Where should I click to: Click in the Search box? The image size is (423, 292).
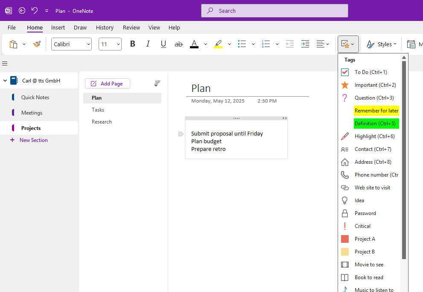tap(274, 11)
